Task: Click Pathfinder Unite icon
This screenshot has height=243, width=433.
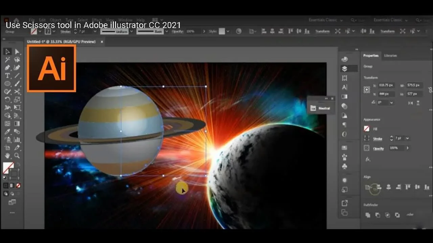Action: click(x=368, y=215)
